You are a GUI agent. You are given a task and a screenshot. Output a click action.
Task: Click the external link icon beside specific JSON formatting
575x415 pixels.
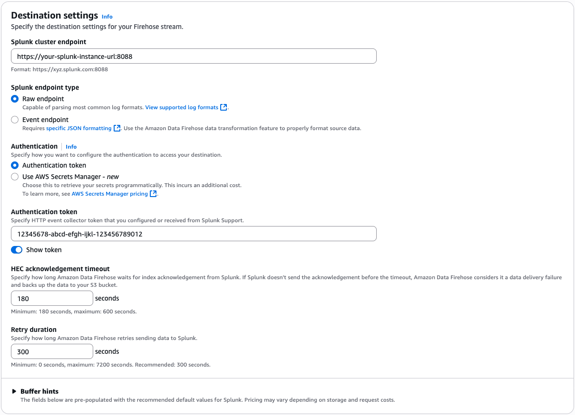pos(117,128)
